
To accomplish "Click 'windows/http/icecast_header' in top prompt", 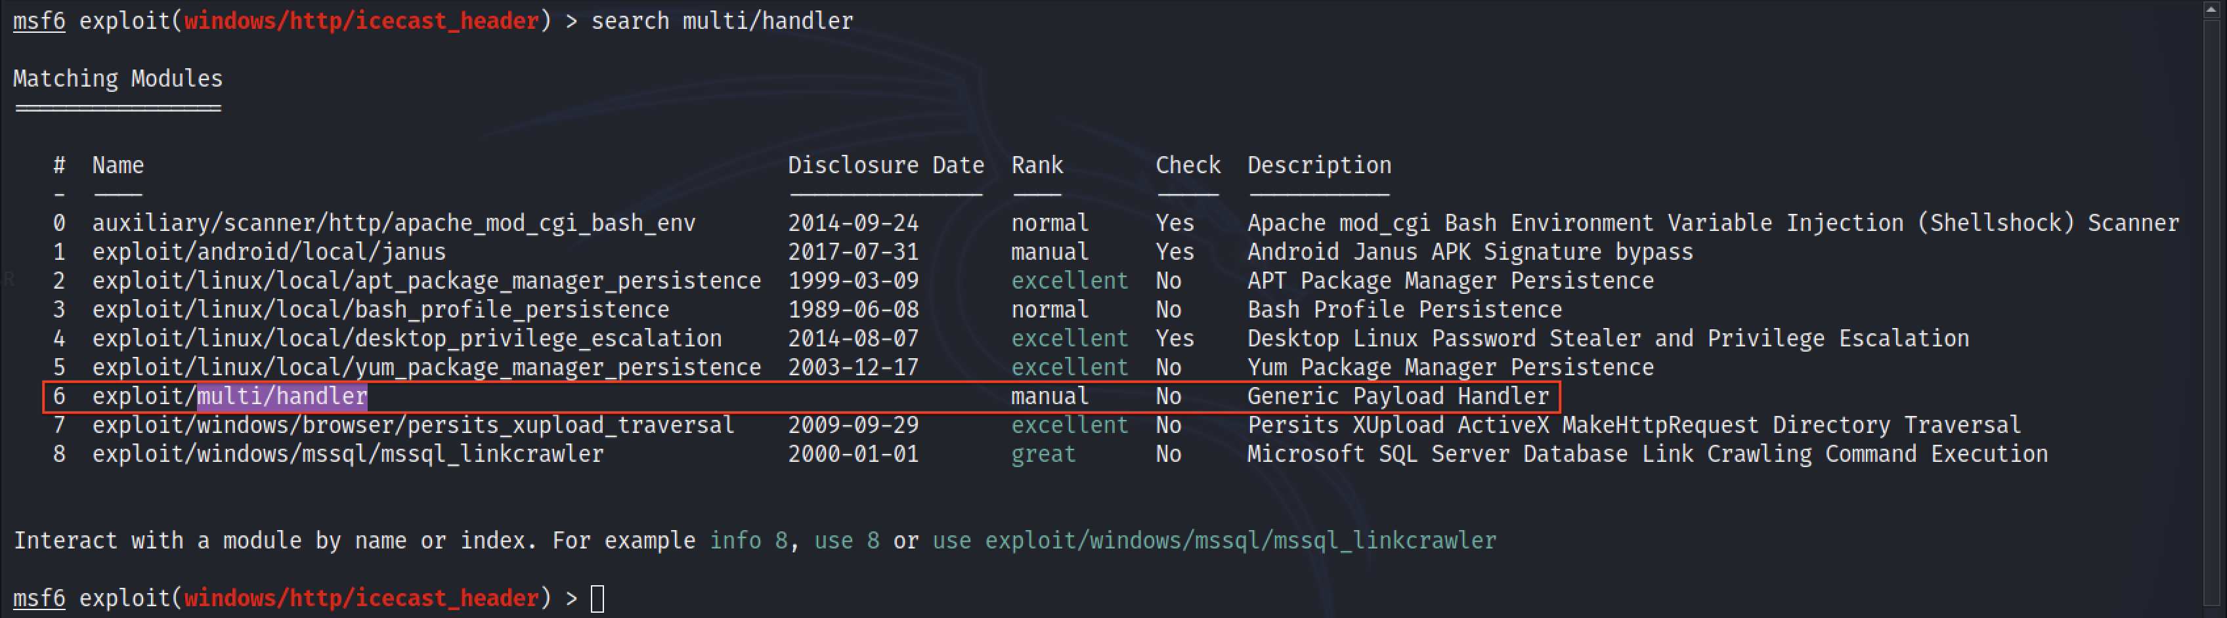I will (x=361, y=21).
